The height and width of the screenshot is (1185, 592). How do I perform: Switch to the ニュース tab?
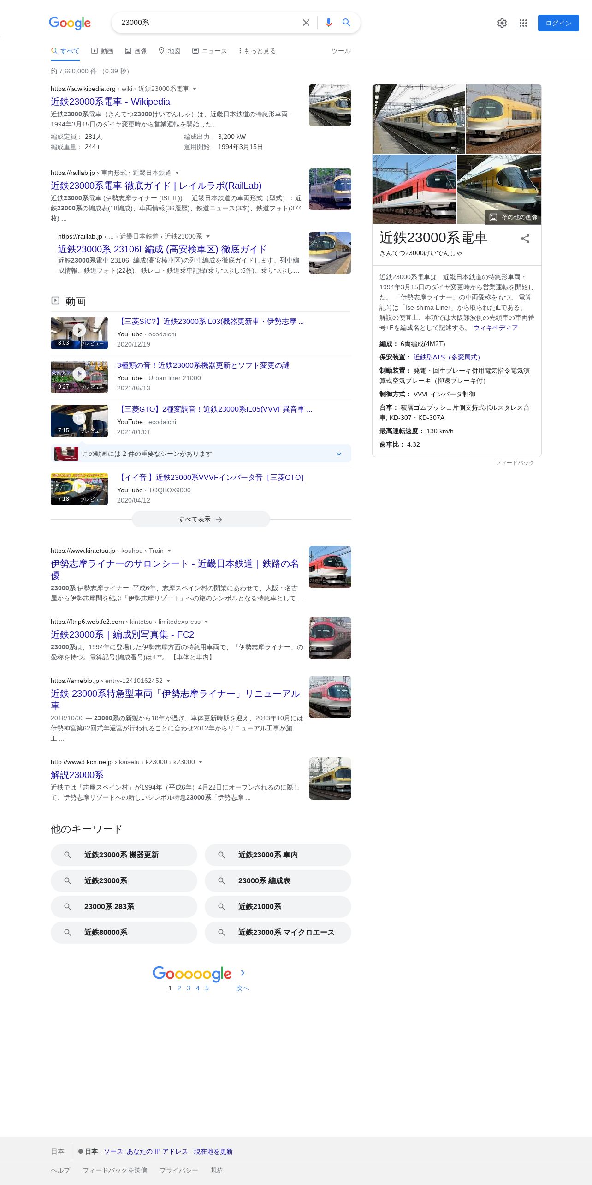210,51
